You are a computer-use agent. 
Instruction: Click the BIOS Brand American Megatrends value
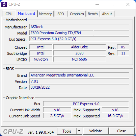[79, 75]
